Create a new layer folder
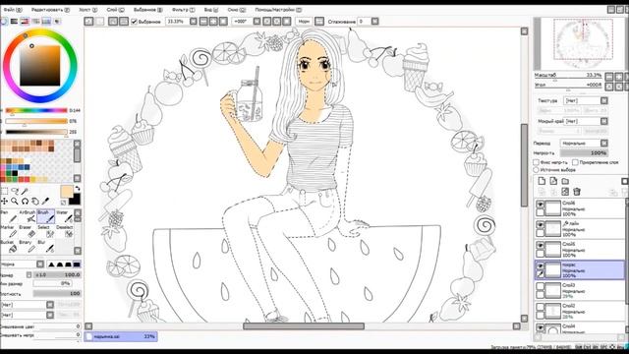The image size is (629, 354). click(565, 181)
